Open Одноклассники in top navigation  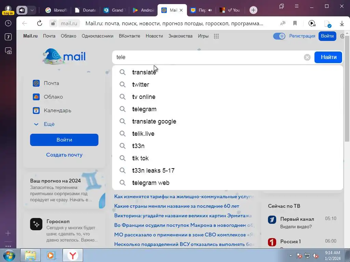point(97,36)
